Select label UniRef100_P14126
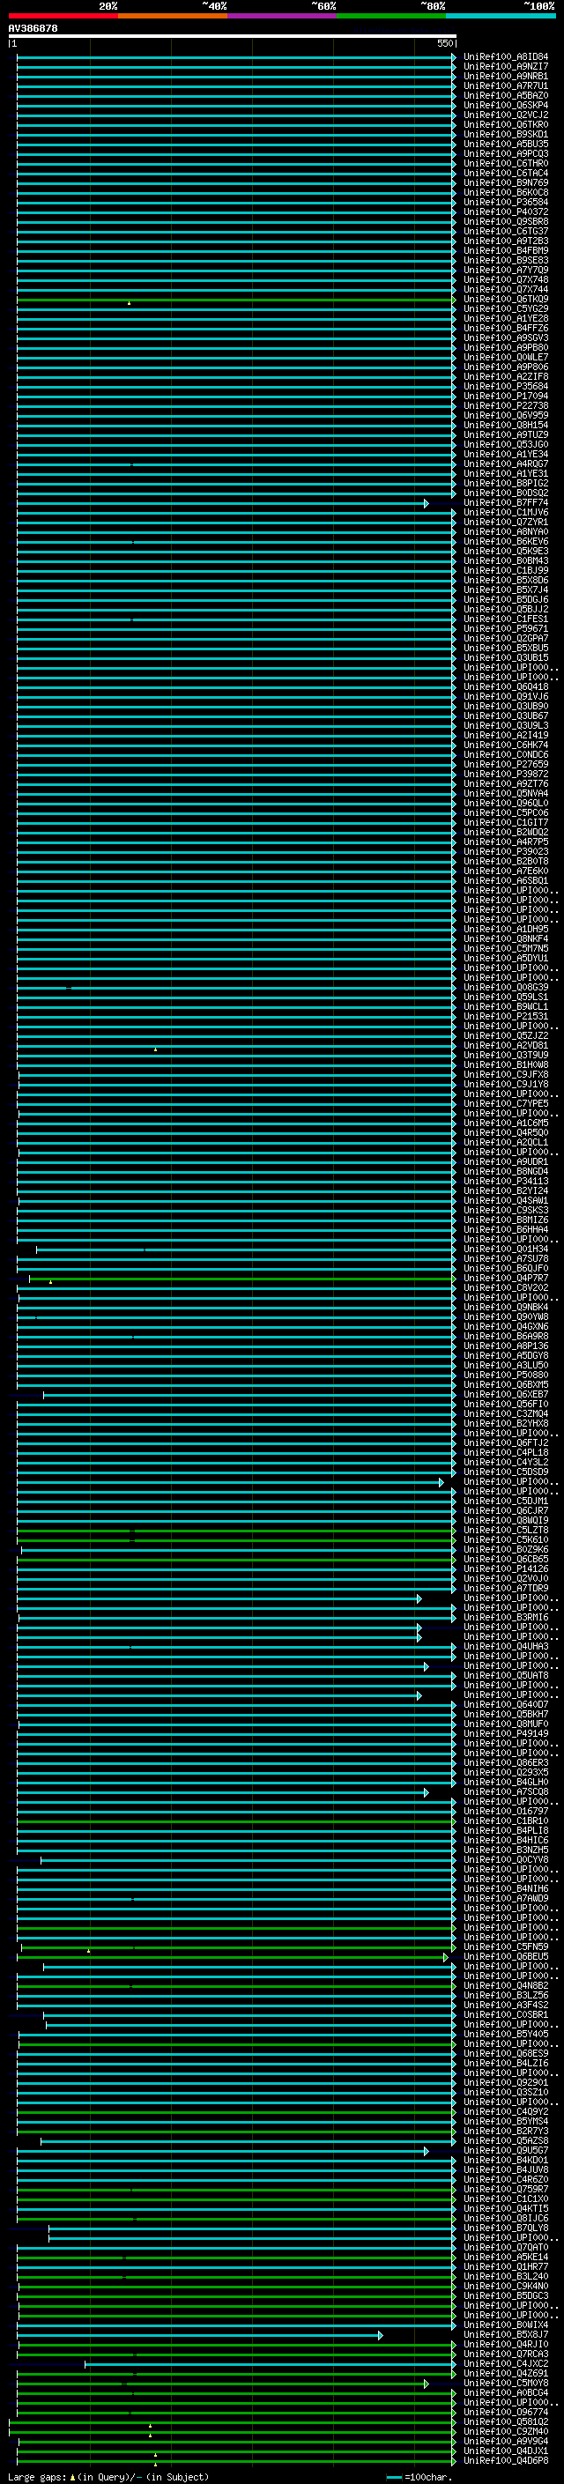The height and width of the screenshot is (2484, 564). click(505, 1568)
